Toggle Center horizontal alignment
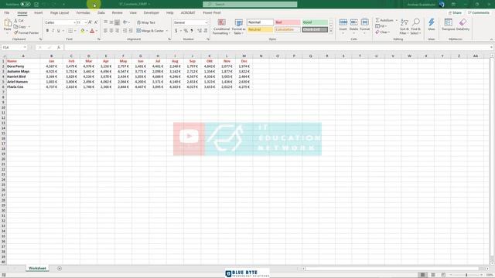Image resolution: width=495 pixels, height=278 pixels. point(111,31)
